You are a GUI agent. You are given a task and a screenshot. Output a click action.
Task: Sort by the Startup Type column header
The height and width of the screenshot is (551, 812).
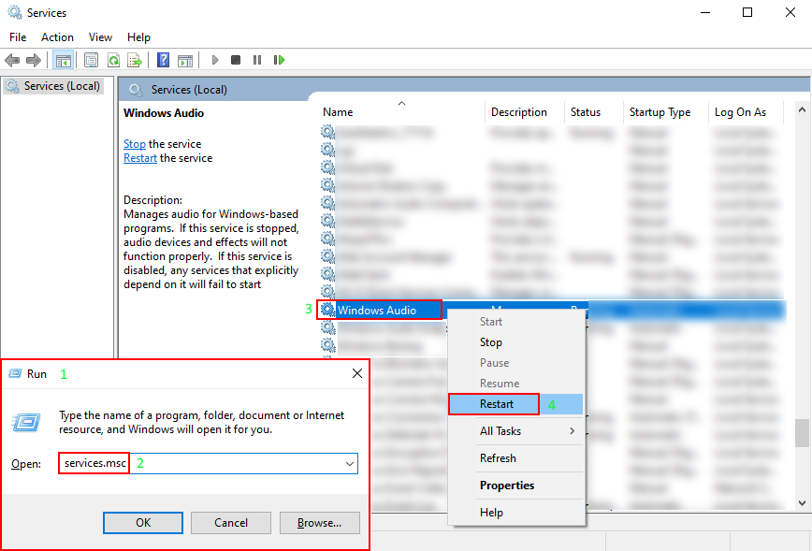pyautogui.click(x=666, y=112)
